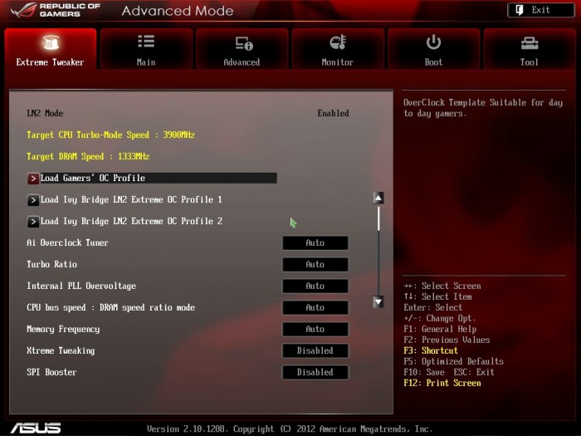
Task: Click the Exit button
Action: 540,10
